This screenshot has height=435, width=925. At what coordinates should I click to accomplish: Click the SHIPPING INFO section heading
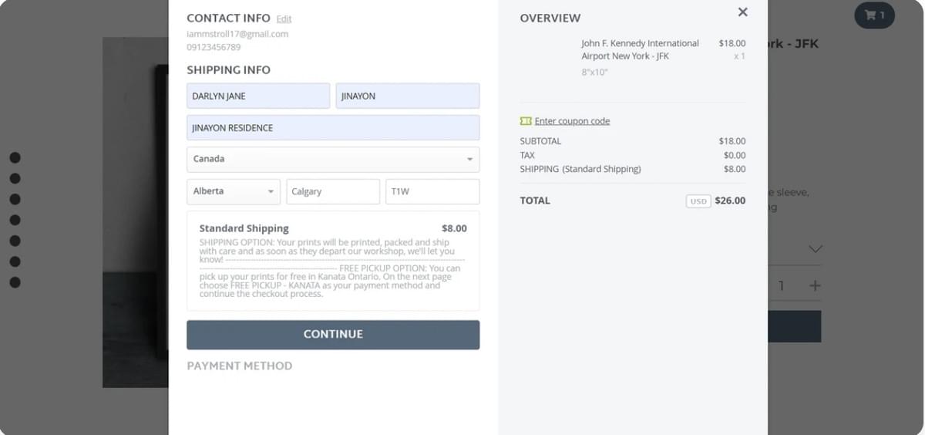(228, 69)
